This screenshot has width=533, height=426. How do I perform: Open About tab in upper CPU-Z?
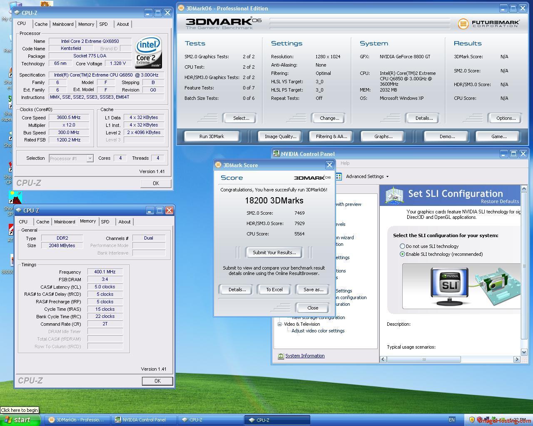pyautogui.click(x=123, y=24)
